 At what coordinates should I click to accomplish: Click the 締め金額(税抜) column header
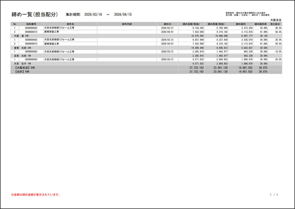(x=191, y=24)
